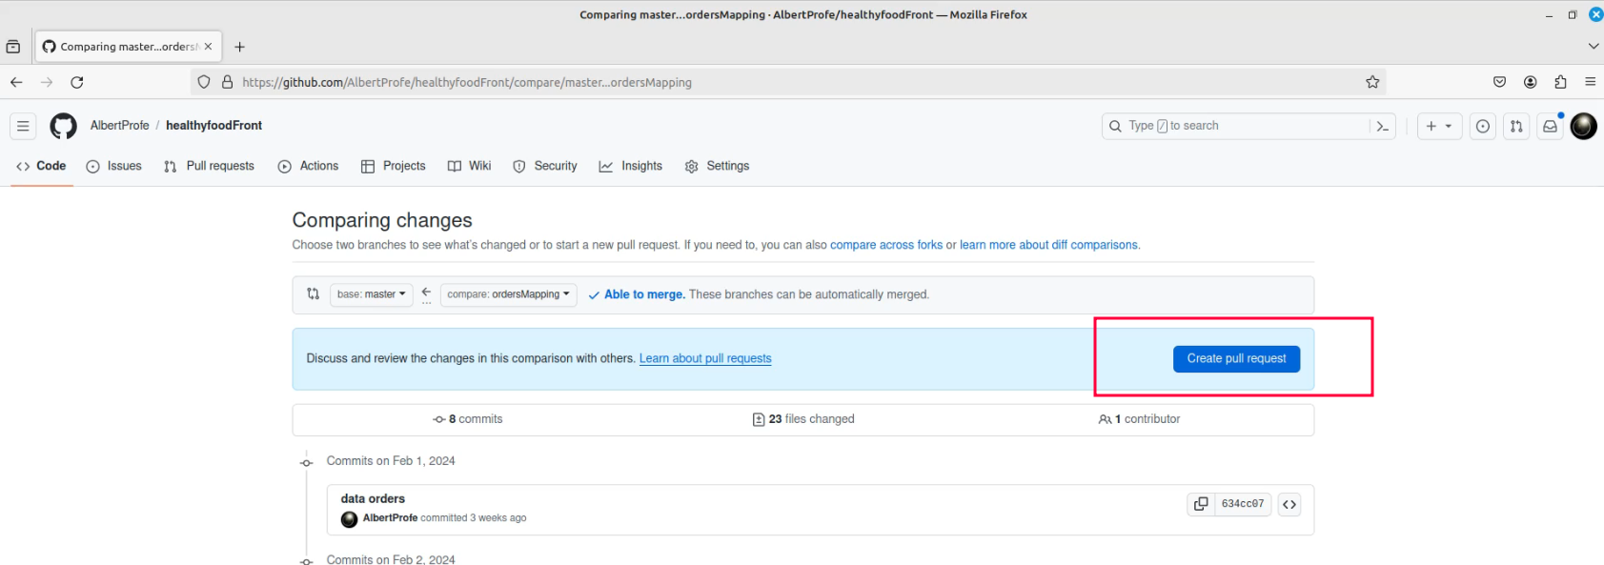Open the global navigation hamburger menu
The image size is (1604, 565).
coord(23,126)
